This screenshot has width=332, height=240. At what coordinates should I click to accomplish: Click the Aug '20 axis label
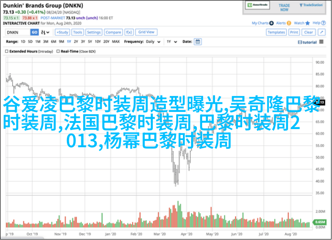291,234
